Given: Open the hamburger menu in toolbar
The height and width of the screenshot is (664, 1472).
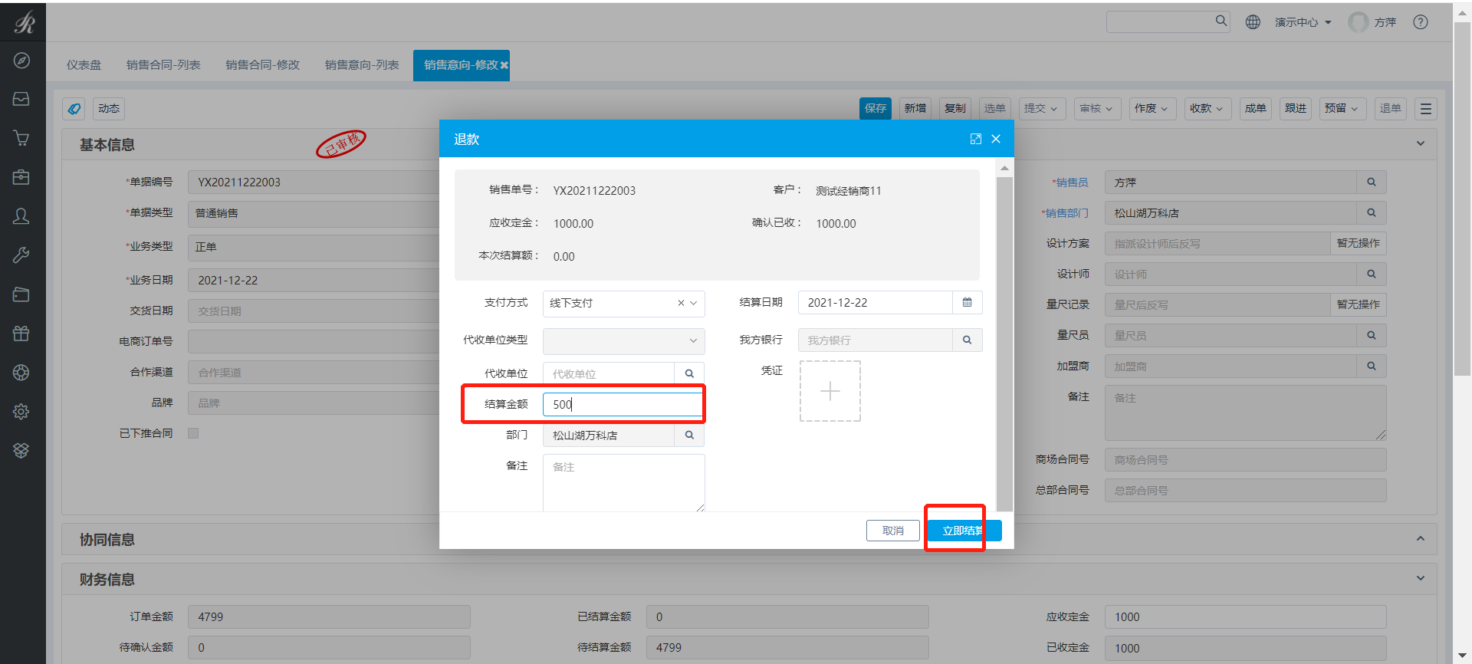Looking at the screenshot, I should (x=1426, y=109).
